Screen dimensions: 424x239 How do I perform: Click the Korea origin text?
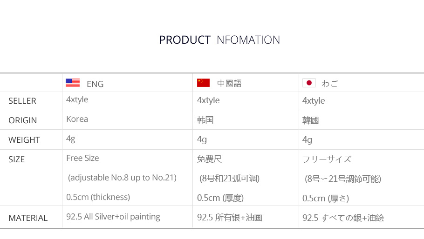pyautogui.click(x=77, y=119)
